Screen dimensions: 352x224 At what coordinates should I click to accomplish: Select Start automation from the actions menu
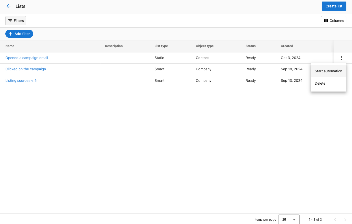[x=328, y=71]
